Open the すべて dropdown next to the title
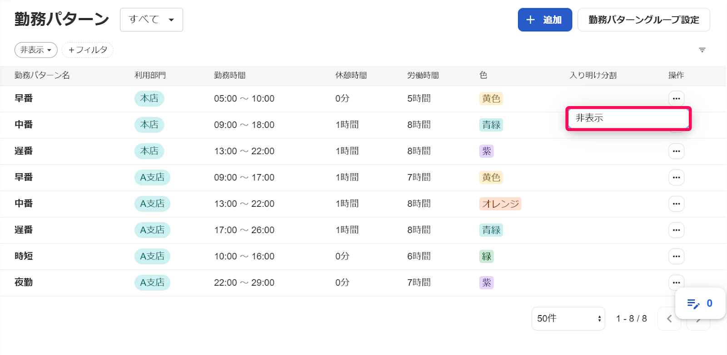 pyautogui.click(x=151, y=19)
